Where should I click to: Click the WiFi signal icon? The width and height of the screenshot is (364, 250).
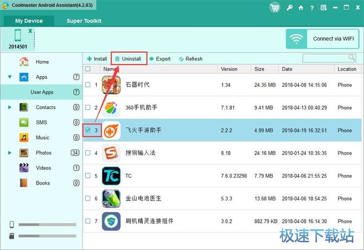click(297, 39)
